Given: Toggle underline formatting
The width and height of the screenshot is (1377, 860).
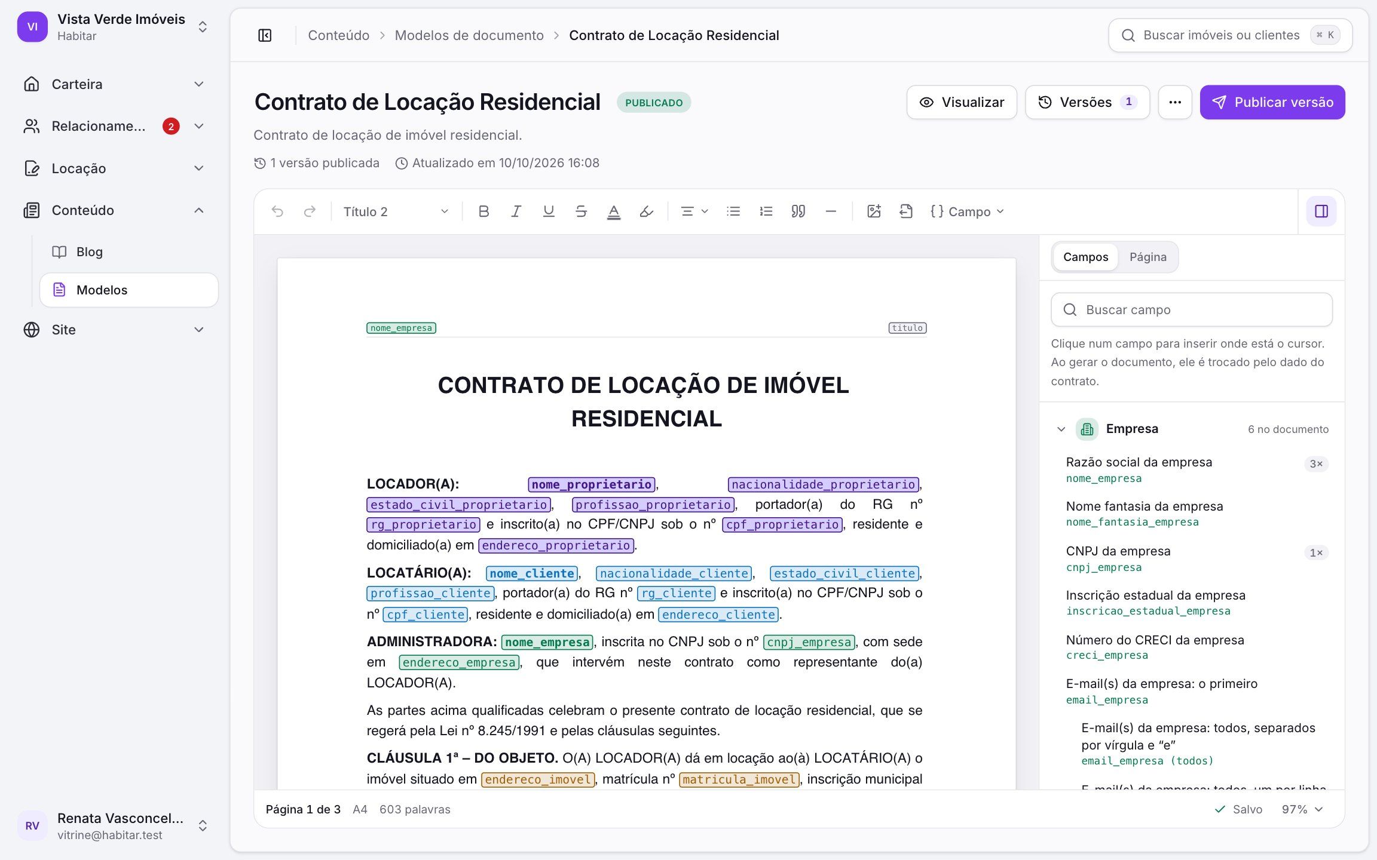Looking at the screenshot, I should click(x=549, y=211).
